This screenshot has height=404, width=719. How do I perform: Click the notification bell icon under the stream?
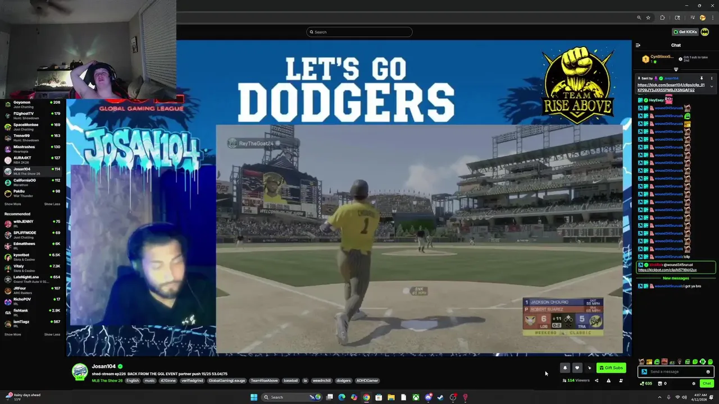tap(565, 368)
